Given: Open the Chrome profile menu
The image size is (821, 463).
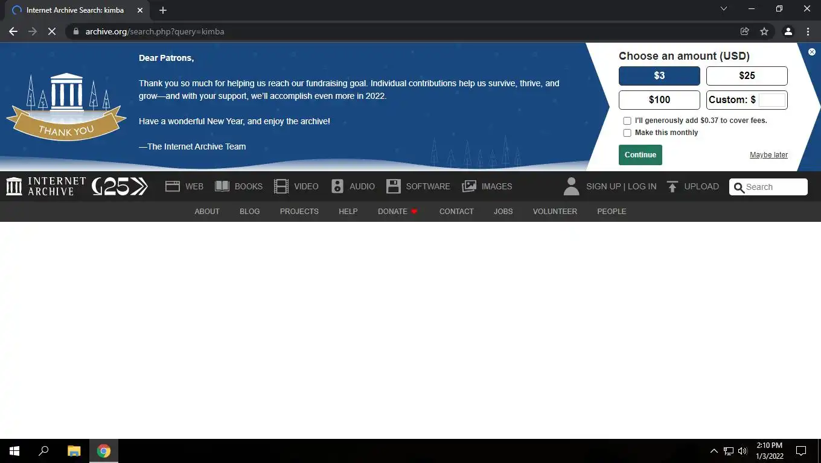Looking at the screenshot, I should 788,31.
